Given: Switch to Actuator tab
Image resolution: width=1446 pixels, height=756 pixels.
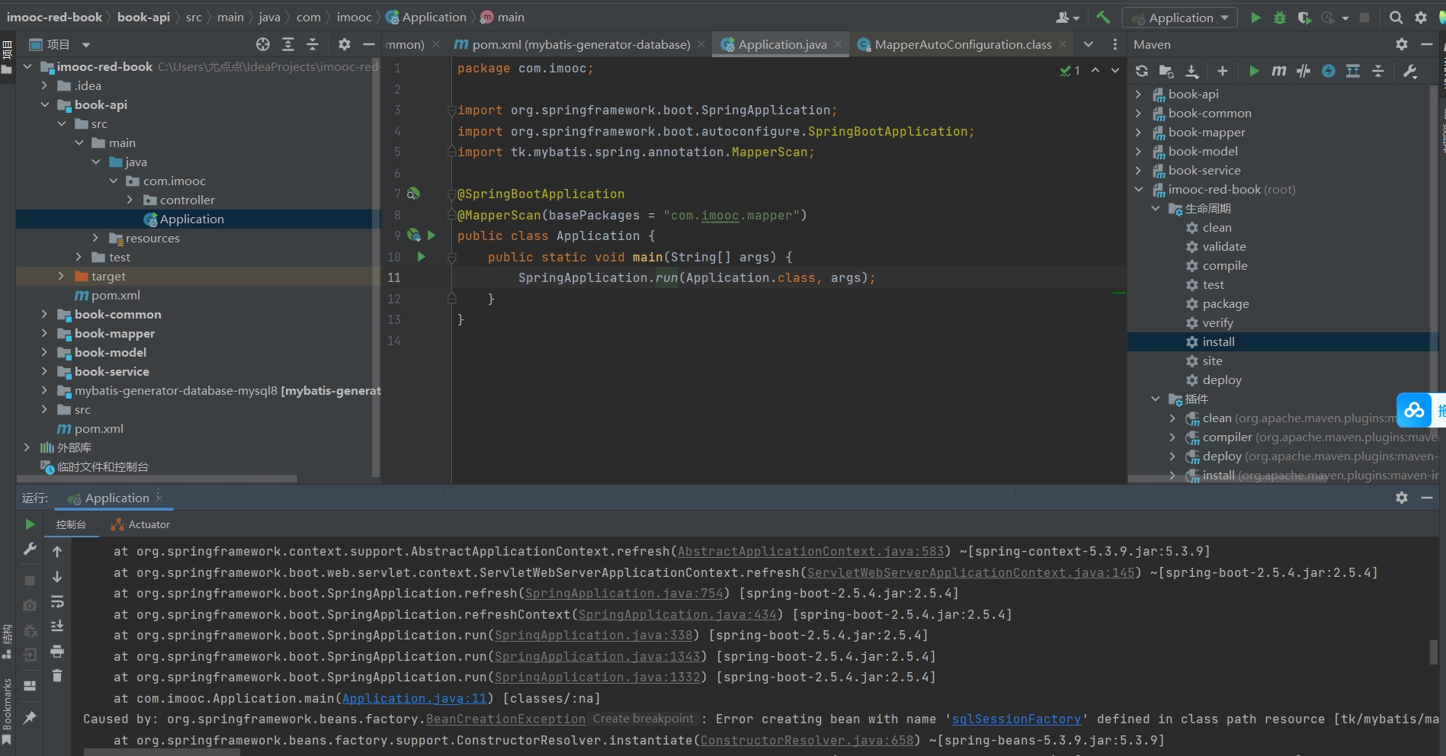Looking at the screenshot, I should [x=140, y=524].
